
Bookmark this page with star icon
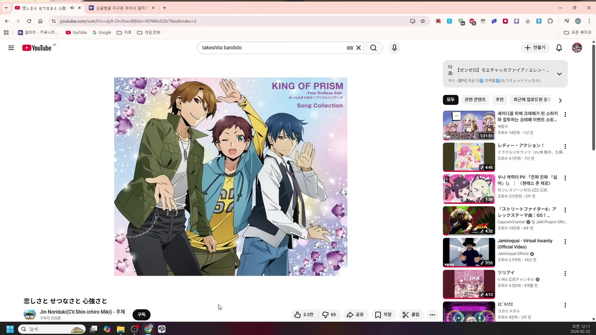point(423,21)
